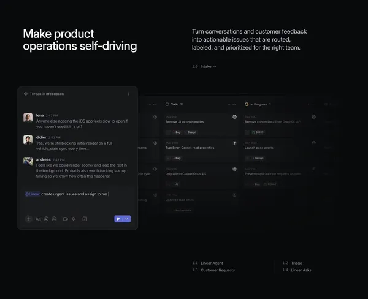
Task: Click assignee avatar on Claude Opus upgrade card
Action: (234, 169)
